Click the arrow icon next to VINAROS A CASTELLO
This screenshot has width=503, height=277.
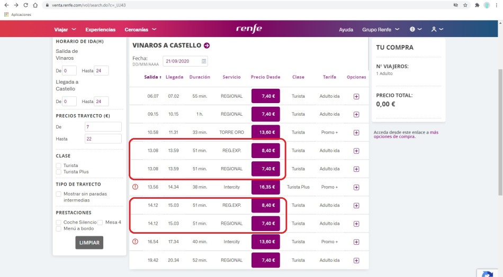pos(207,46)
